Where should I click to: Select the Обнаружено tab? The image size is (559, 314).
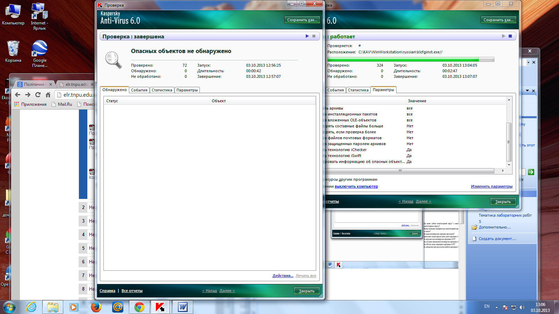pos(115,90)
